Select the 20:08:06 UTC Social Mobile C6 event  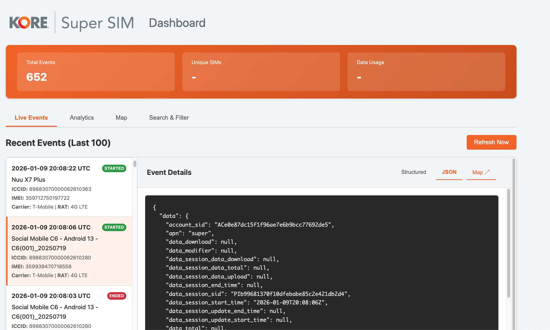pyautogui.click(x=69, y=251)
